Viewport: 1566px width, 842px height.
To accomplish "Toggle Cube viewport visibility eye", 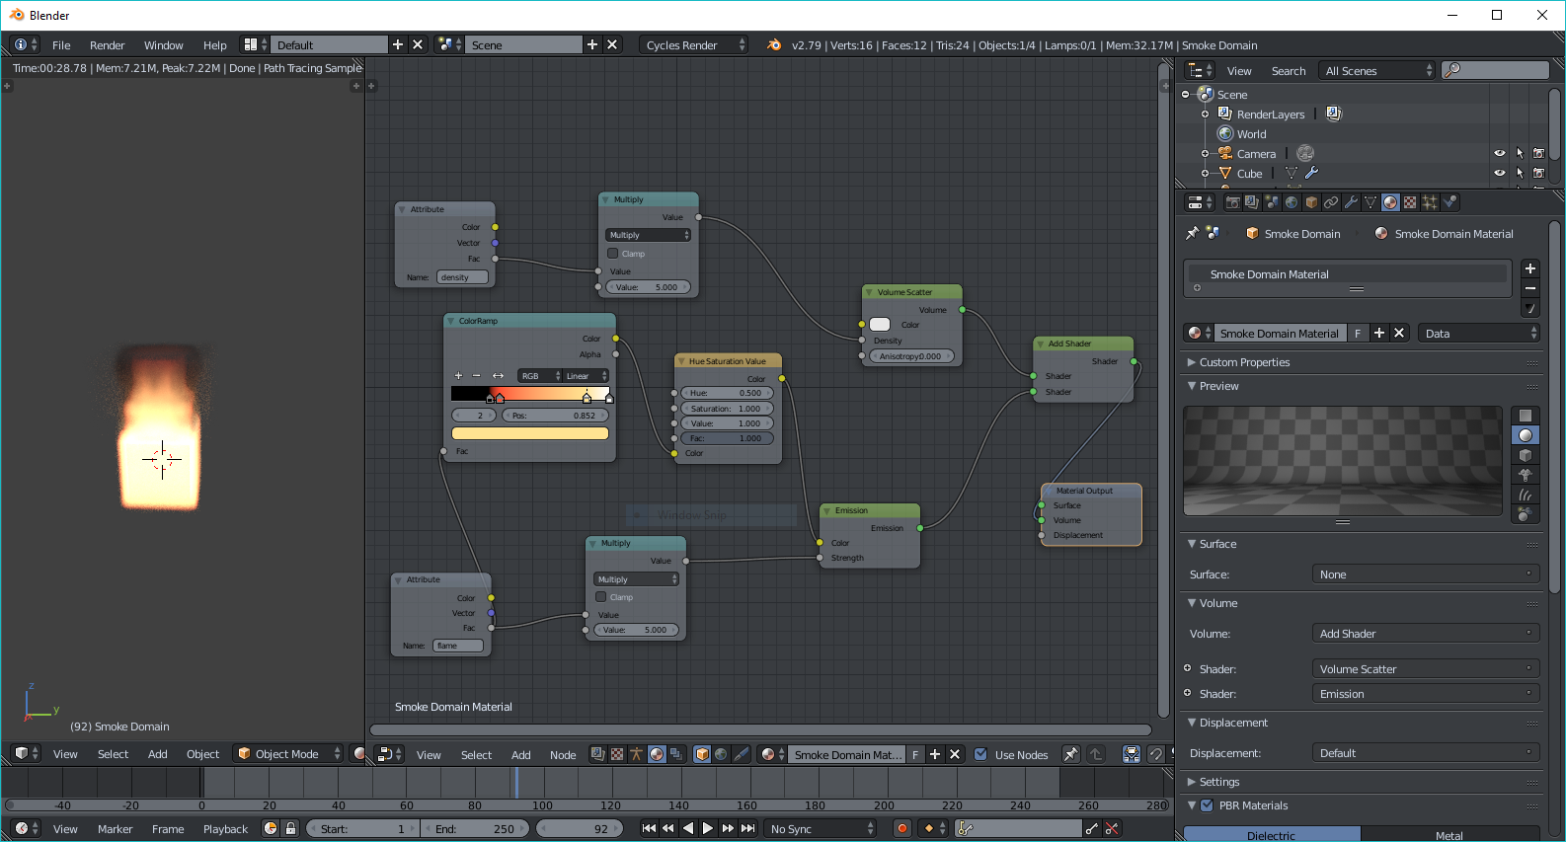I will [x=1500, y=173].
